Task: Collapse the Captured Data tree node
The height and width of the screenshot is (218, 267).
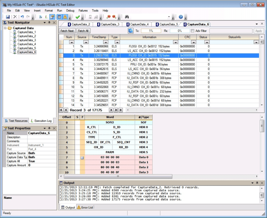Action: click(5, 28)
